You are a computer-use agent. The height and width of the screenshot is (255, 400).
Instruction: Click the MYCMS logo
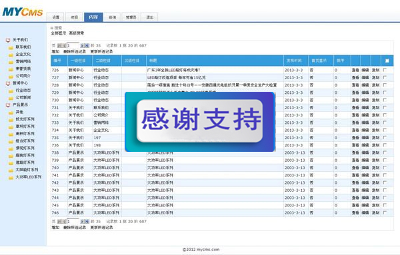[23, 12]
